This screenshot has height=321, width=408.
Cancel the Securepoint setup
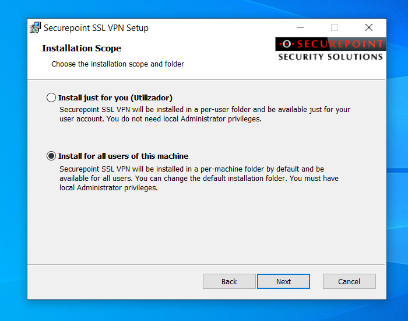coord(349,281)
